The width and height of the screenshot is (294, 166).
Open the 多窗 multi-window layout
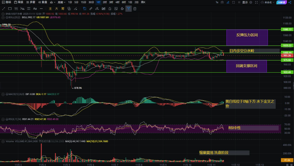(x=31, y=2)
